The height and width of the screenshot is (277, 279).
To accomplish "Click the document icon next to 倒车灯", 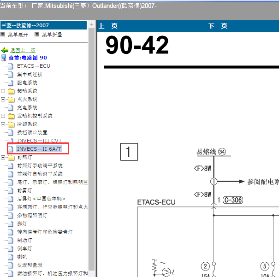I will pos(11,248).
